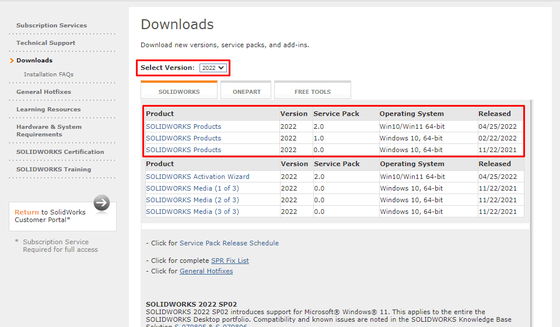Click the 04/25/2022 date in SOLIDWORKS Products row

point(498,126)
